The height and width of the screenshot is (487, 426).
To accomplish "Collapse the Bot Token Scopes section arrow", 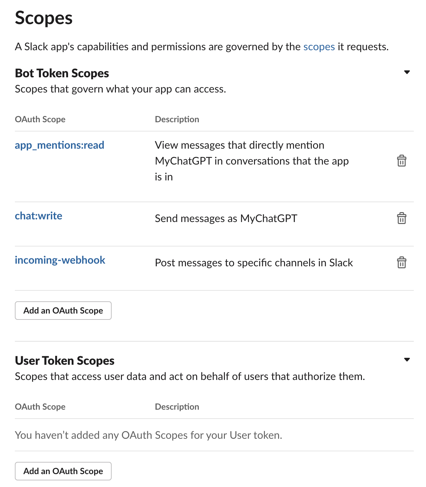I will click(x=407, y=72).
